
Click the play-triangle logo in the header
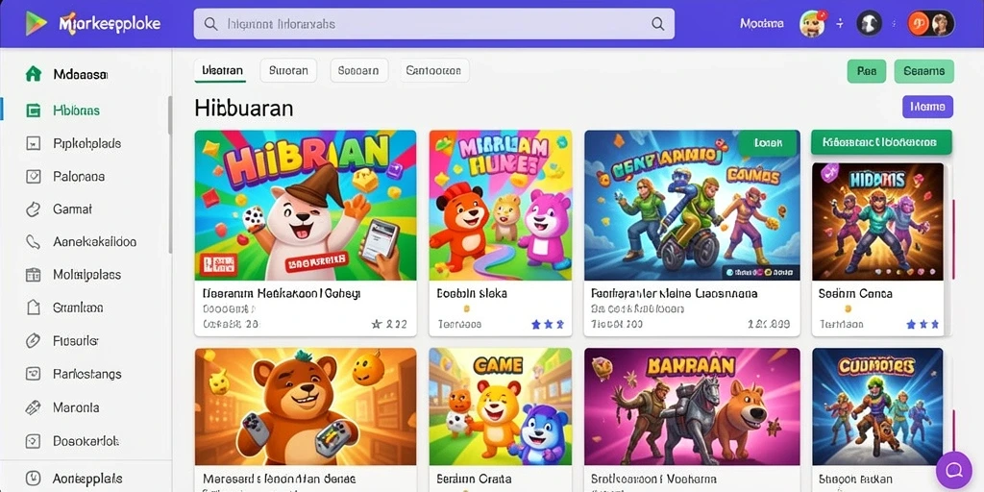36,24
